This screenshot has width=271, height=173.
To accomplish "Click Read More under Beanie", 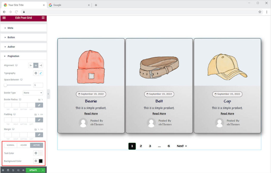I will click(x=91, y=114).
